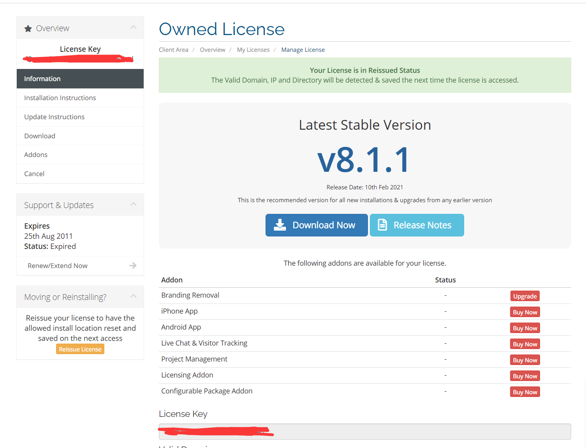Buy Live Chat & Visitor Tracking addon
The image size is (586, 448).
(x=525, y=344)
